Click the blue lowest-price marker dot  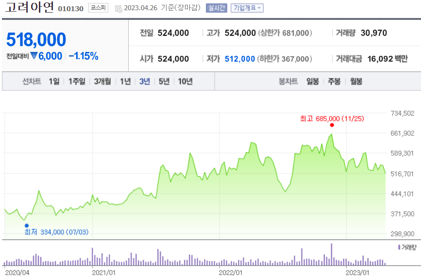pos(27,226)
